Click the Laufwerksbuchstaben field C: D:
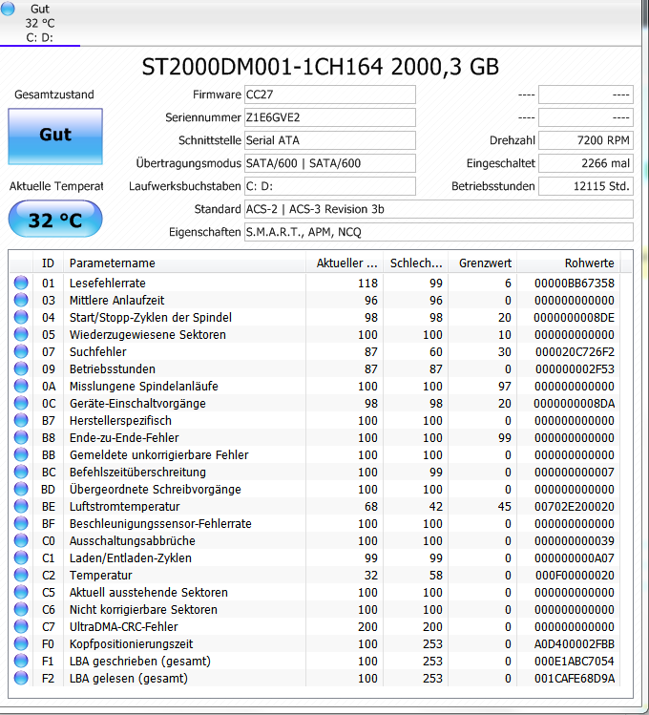The image size is (649, 715). 330,186
